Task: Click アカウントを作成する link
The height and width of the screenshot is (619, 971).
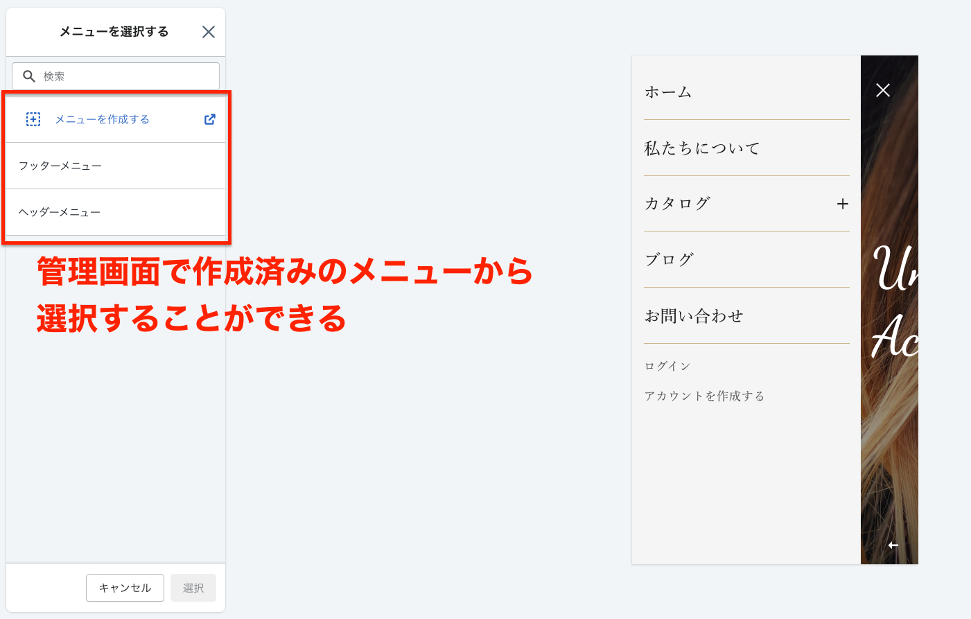Action: [704, 396]
